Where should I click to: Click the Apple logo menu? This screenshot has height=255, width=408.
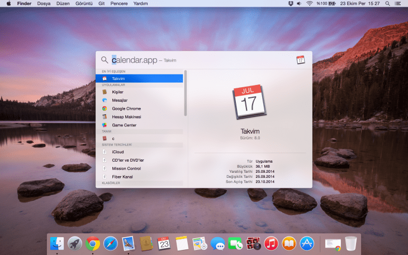8,3
